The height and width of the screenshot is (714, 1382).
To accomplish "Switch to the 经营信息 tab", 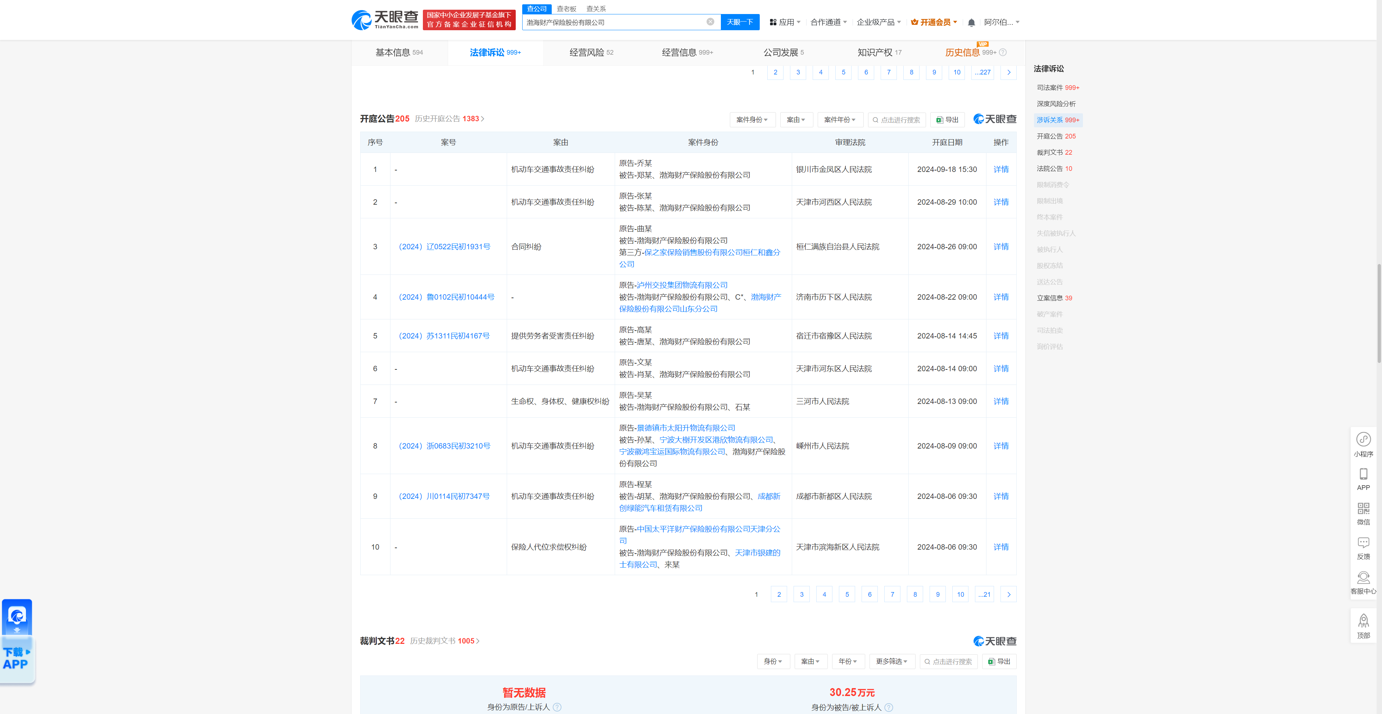I will coord(687,53).
